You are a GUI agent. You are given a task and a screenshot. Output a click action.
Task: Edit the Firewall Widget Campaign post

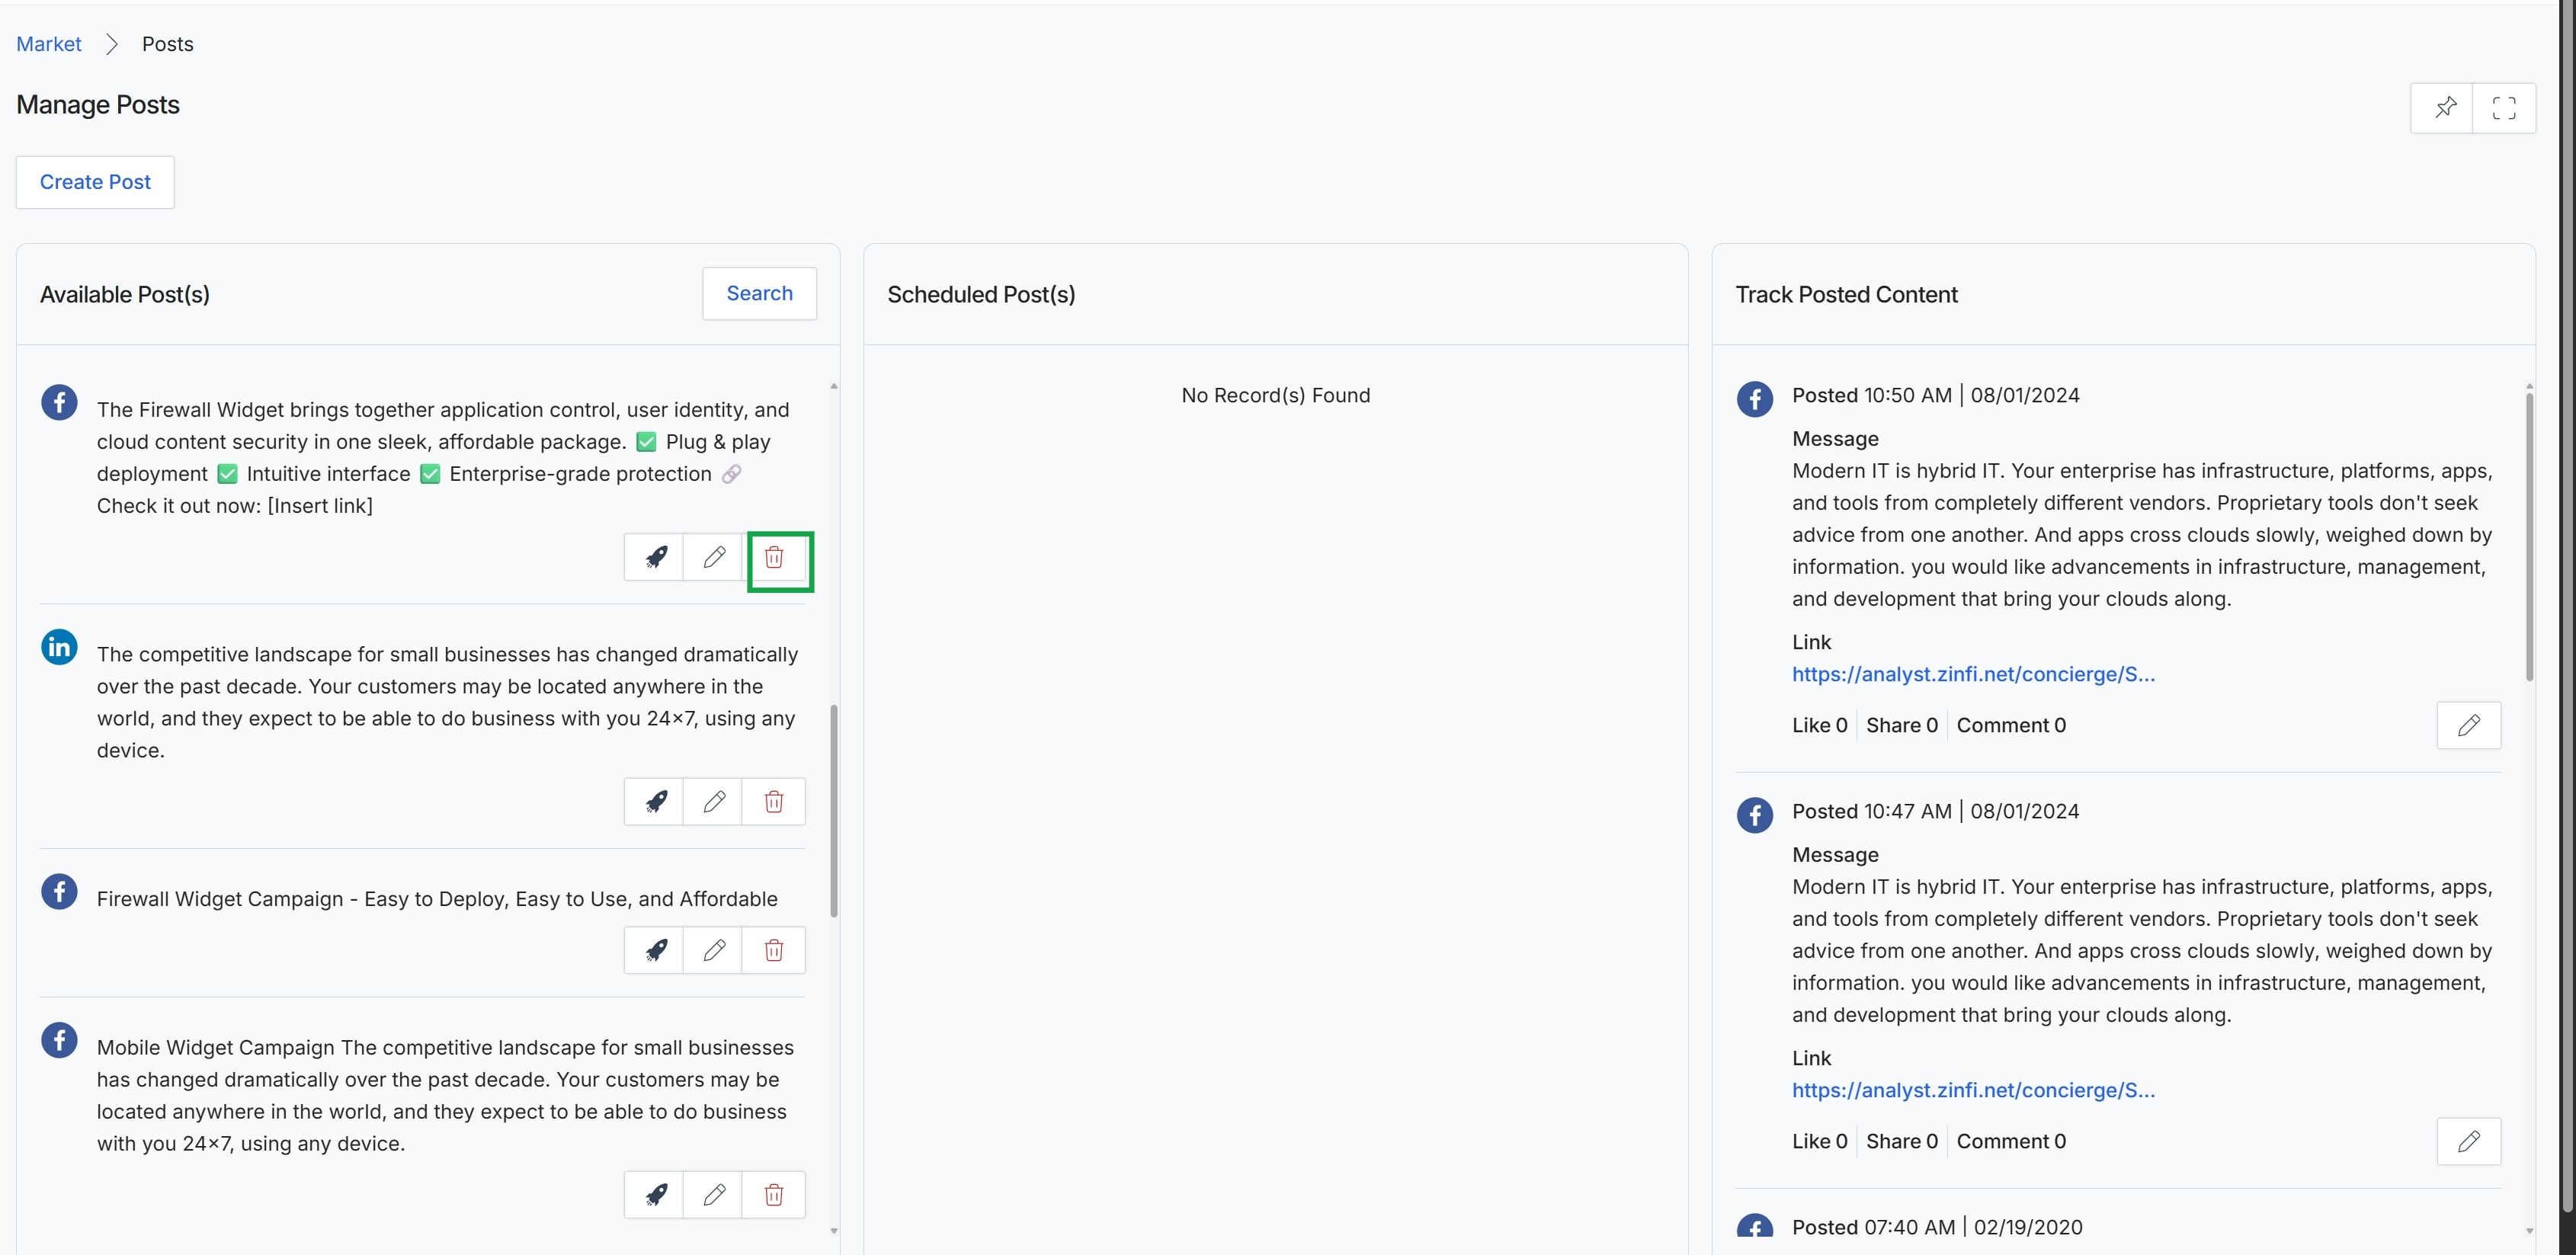(714, 950)
